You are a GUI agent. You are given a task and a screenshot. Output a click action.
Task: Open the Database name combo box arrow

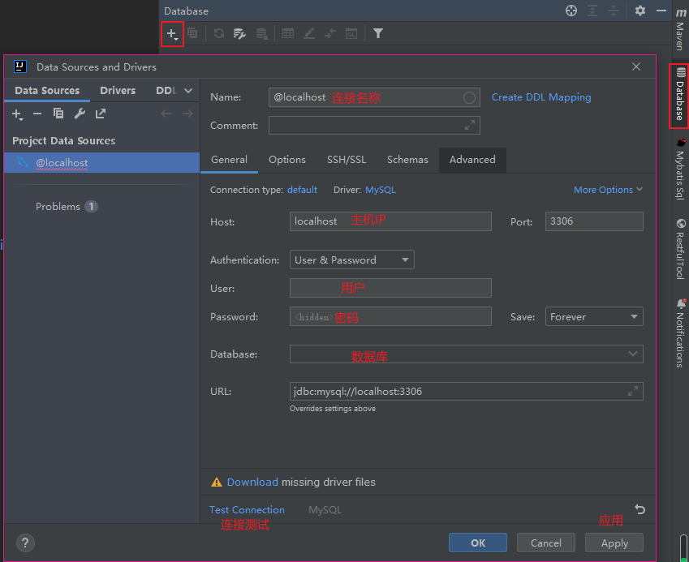click(632, 354)
